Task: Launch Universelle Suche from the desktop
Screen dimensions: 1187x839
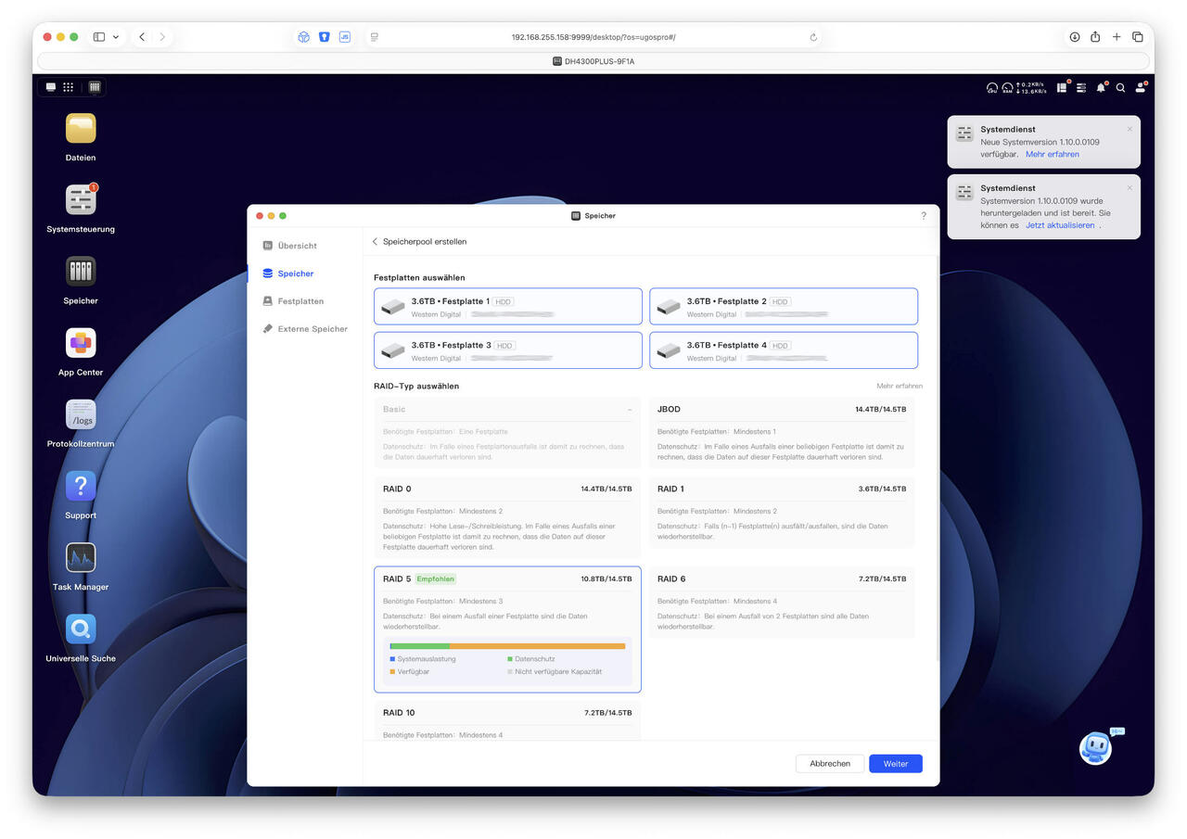Action: click(81, 629)
